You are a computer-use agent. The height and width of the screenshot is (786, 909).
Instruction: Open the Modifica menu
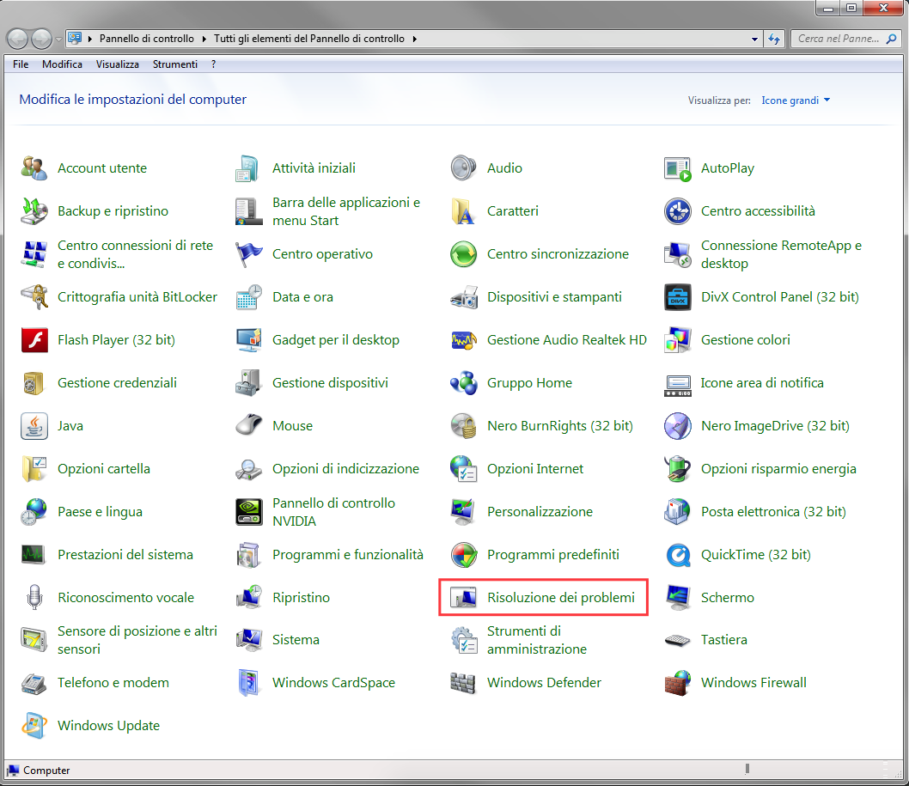[x=62, y=64]
